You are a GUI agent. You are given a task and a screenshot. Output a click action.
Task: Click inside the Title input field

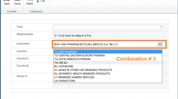pos(108,27)
